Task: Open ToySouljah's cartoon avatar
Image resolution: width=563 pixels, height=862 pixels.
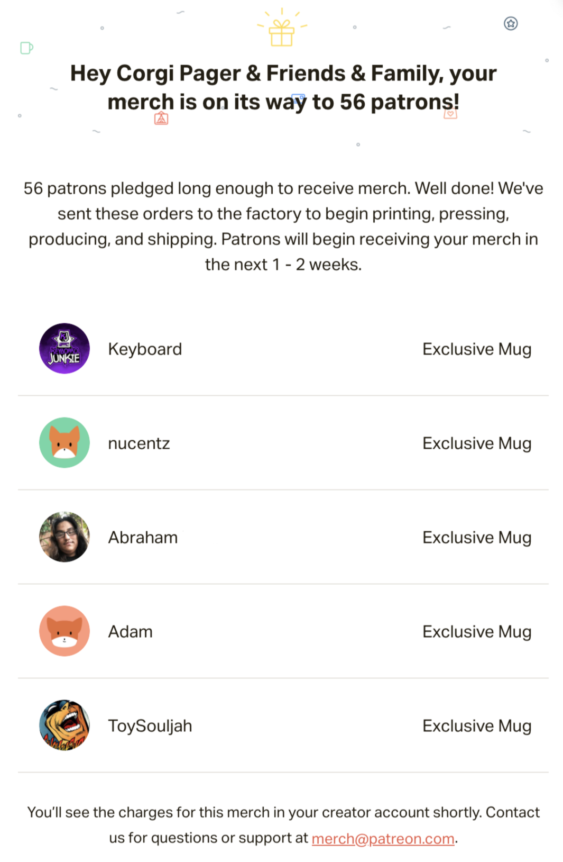Action: 64,725
